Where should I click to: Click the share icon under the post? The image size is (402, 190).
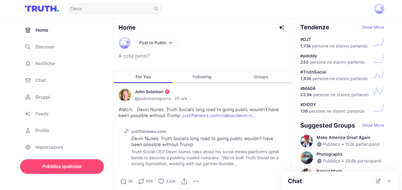coord(184,181)
